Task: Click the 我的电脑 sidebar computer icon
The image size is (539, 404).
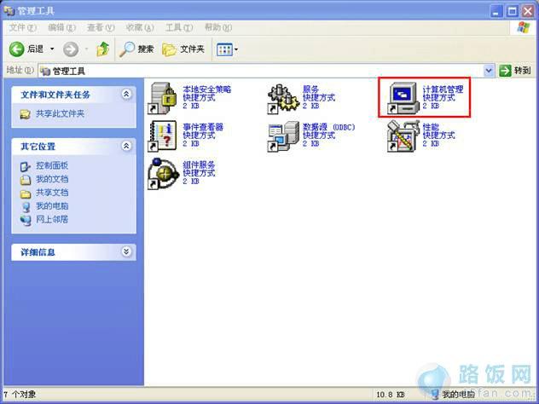Action: coord(25,207)
